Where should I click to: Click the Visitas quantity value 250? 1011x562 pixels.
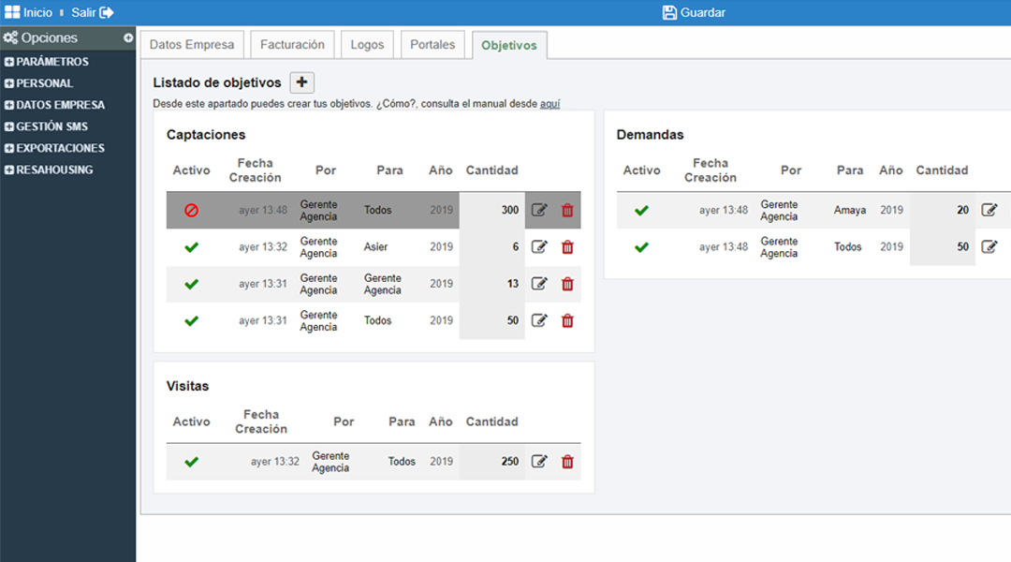(510, 462)
